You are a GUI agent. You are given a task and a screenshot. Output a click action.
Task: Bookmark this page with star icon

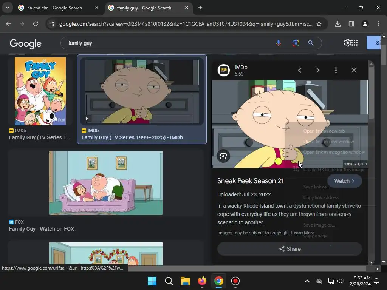(319, 24)
